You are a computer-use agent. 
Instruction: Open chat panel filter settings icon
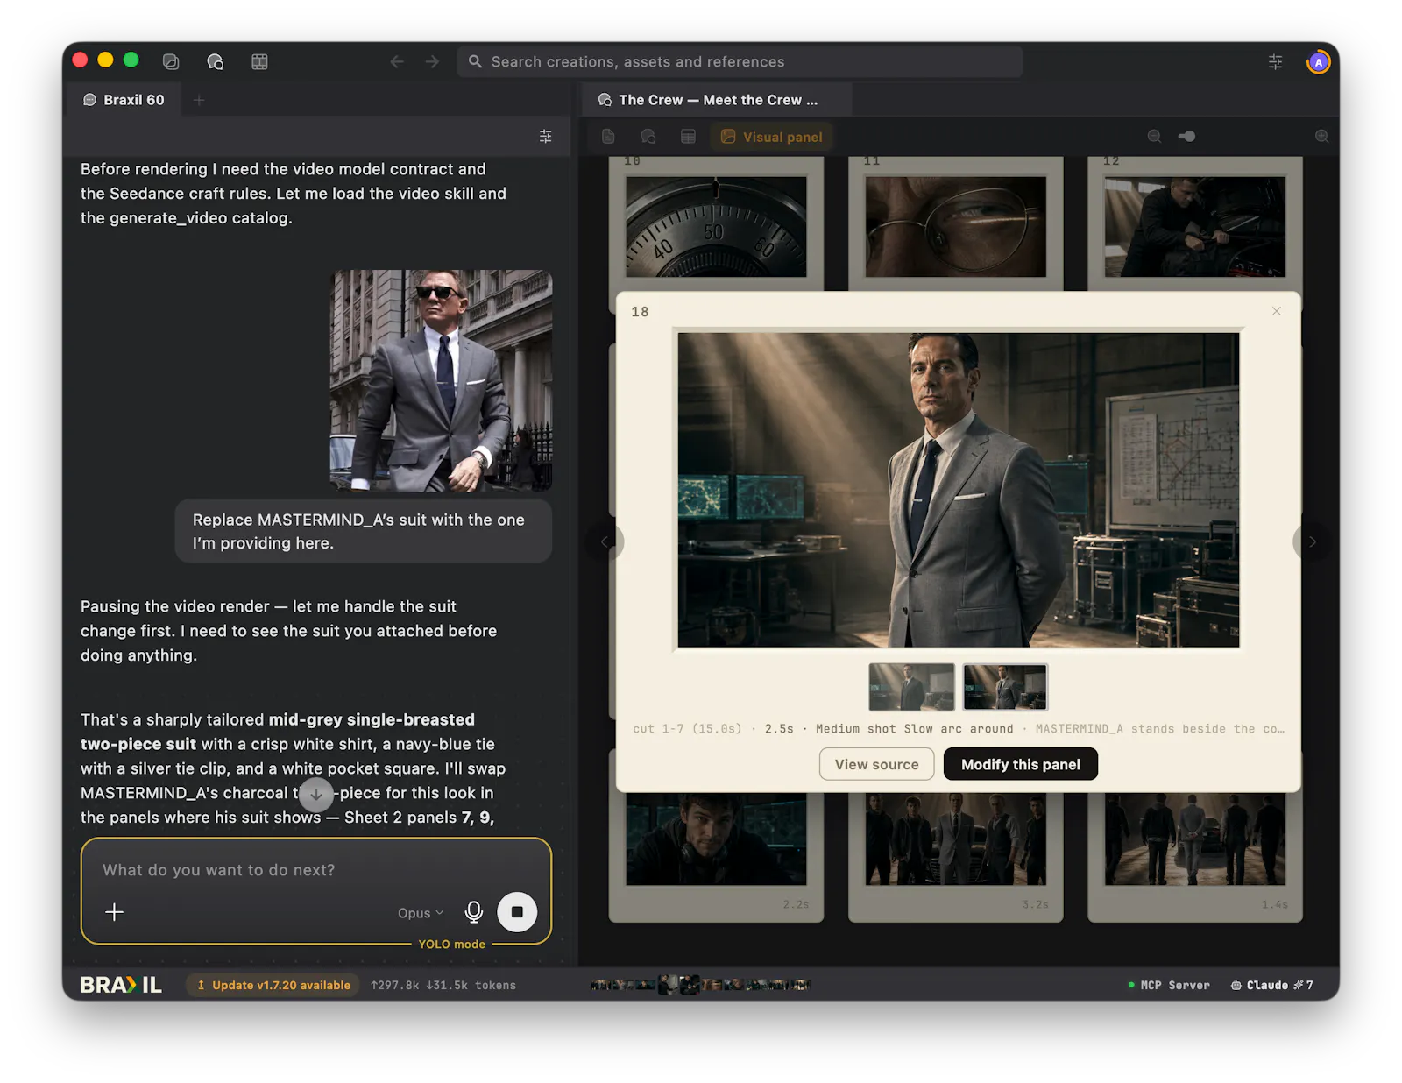click(x=545, y=136)
